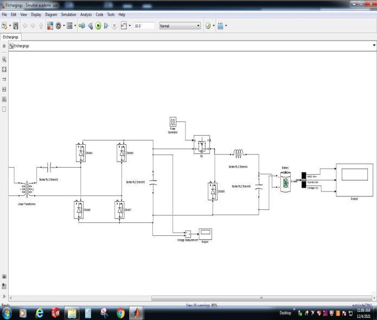This screenshot has width=377, height=320.
Task: Select the S2 MOSFET switch block
Action: point(202,145)
